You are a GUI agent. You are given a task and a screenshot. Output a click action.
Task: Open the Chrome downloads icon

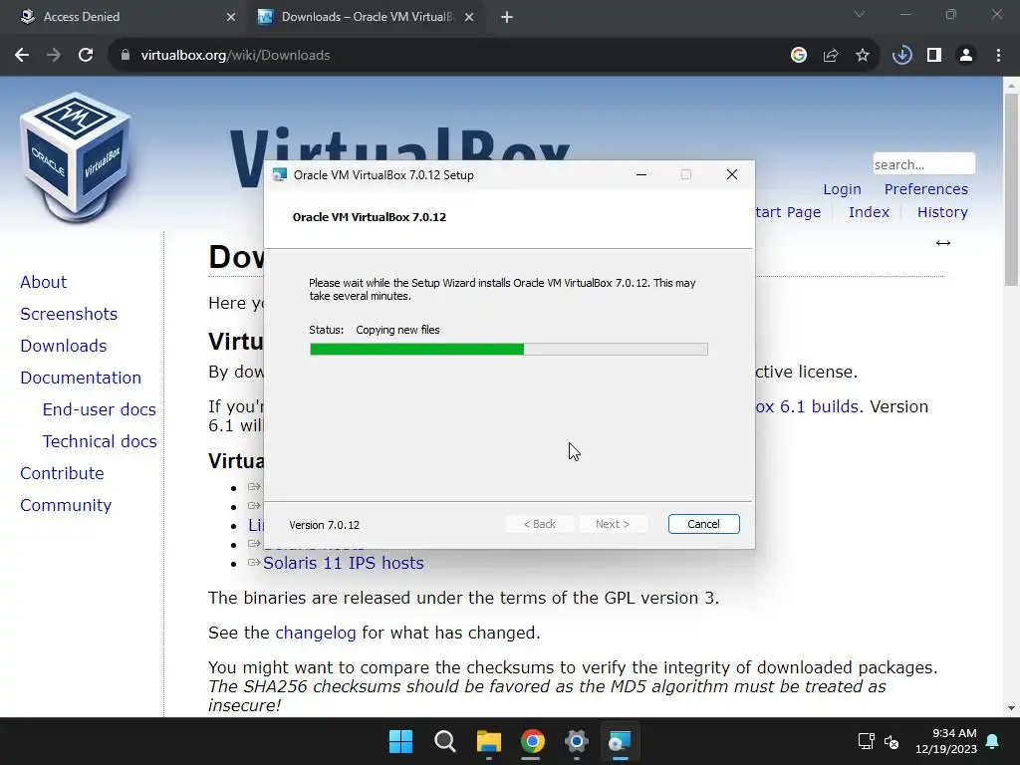pyautogui.click(x=901, y=56)
